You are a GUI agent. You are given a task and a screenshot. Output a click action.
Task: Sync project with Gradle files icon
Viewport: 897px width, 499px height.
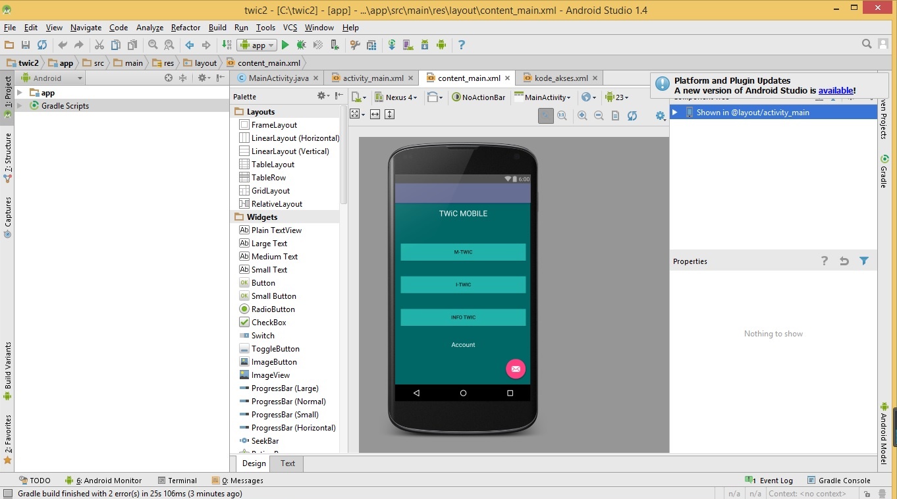pos(392,45)
